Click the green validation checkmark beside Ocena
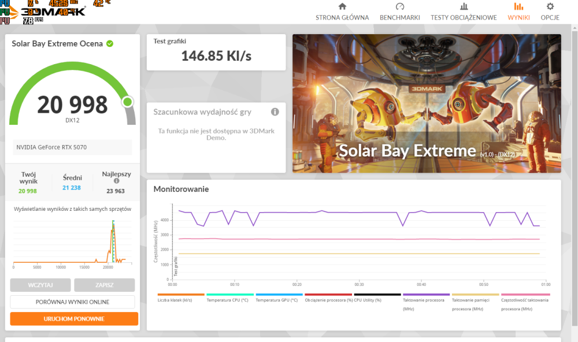Viewport: 578px width, 342px height. point(110,44)
